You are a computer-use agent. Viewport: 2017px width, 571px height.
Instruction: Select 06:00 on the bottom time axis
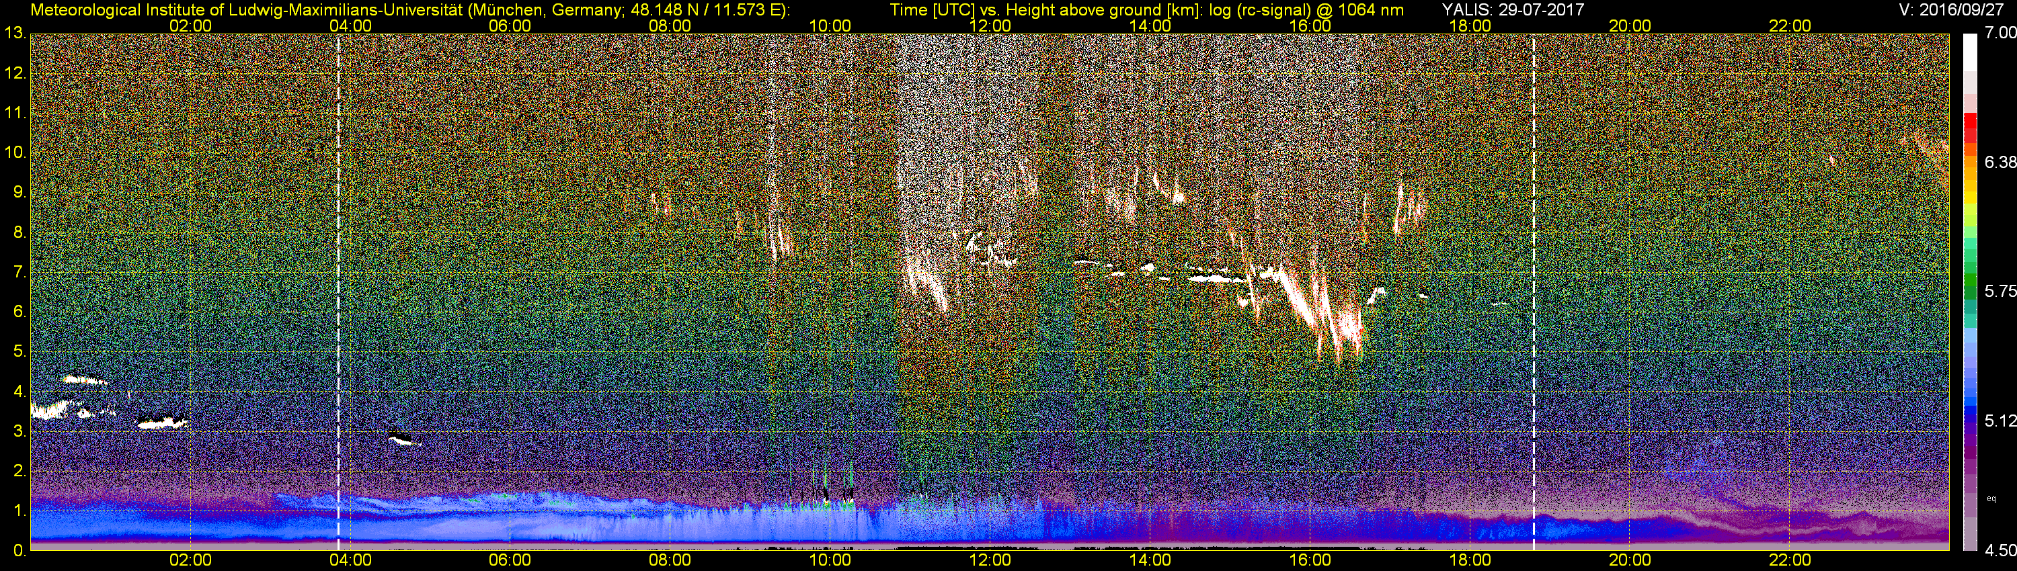(x=510, y=561)
